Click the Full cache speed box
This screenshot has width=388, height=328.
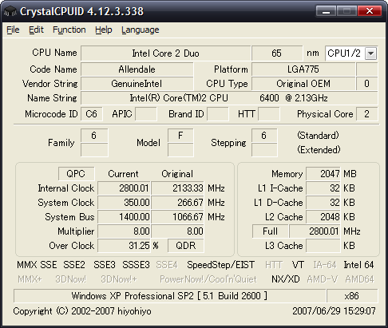270,231
